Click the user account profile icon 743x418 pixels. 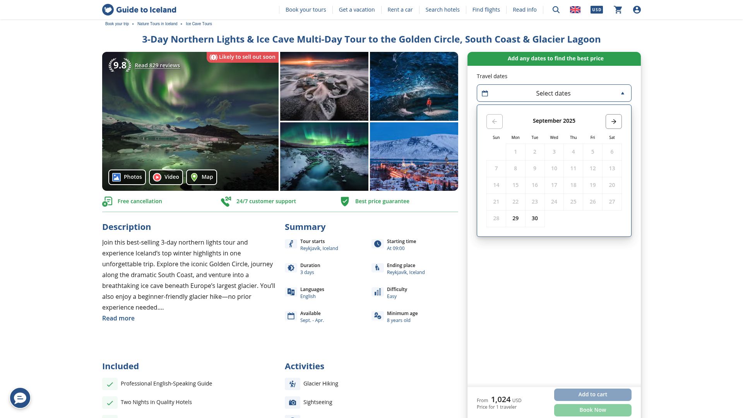[x=637, y=10]
